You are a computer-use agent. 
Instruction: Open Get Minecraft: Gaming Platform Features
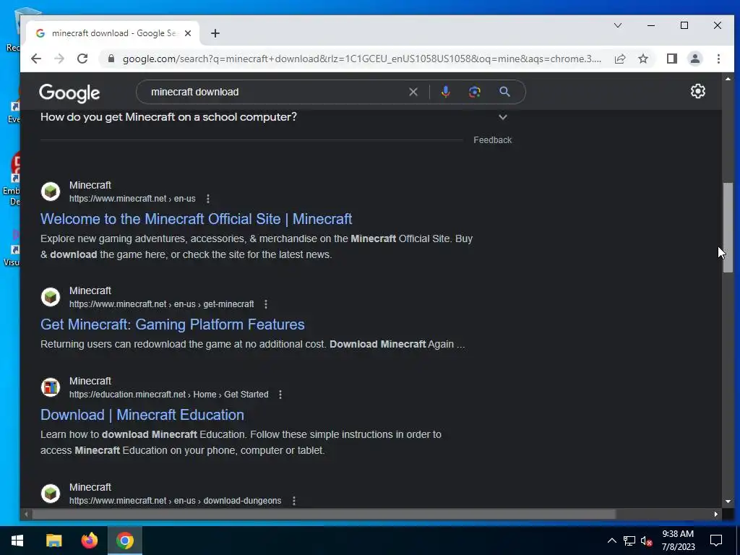[x=172, y=324]
